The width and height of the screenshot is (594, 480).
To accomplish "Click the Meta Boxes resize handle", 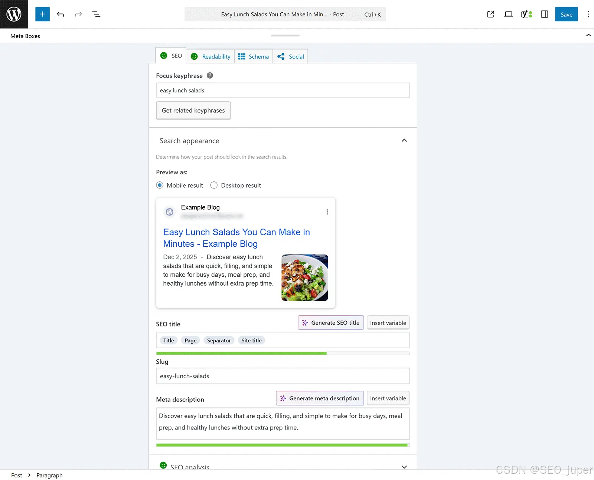I will point(285,36).
